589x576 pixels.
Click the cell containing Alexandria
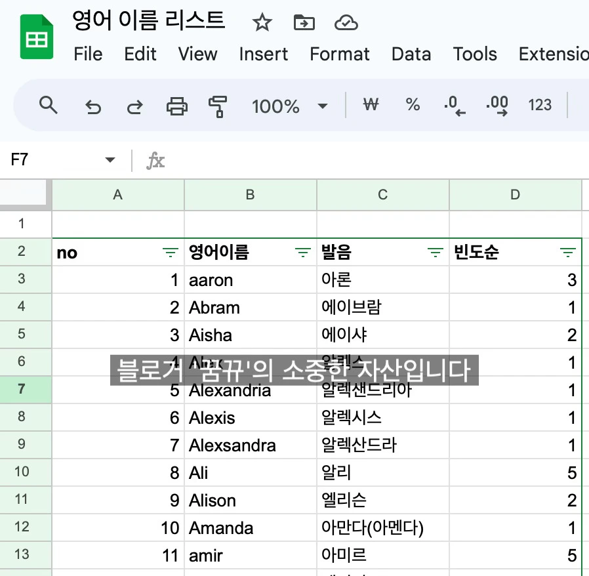pyautogui.click(x=251, y=390)
